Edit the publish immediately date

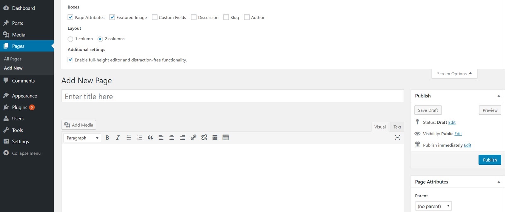467,145
